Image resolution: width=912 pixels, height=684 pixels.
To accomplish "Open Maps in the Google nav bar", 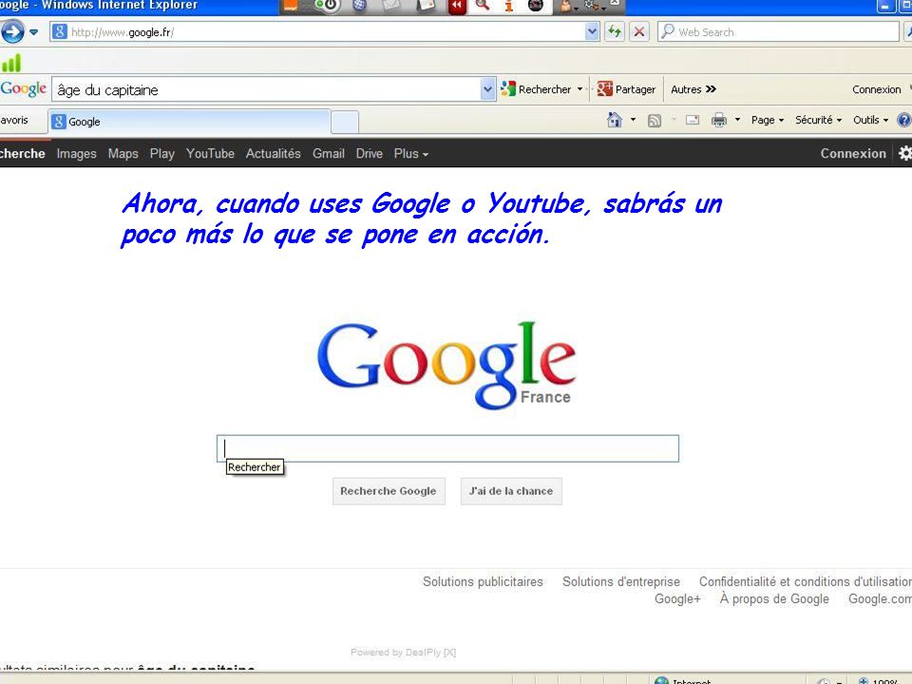I will 123,154.
